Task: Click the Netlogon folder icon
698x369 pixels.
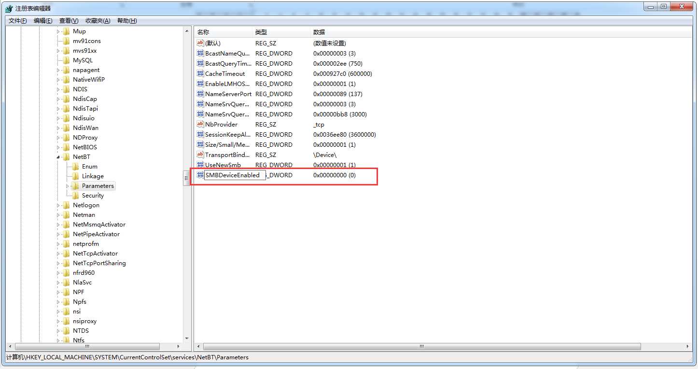Action: tap(66, 205)
